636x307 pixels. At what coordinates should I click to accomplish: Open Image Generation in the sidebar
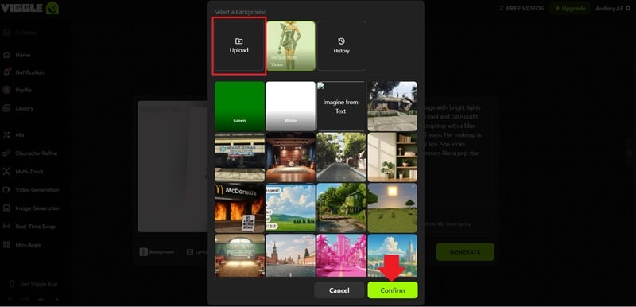[32, 208]
